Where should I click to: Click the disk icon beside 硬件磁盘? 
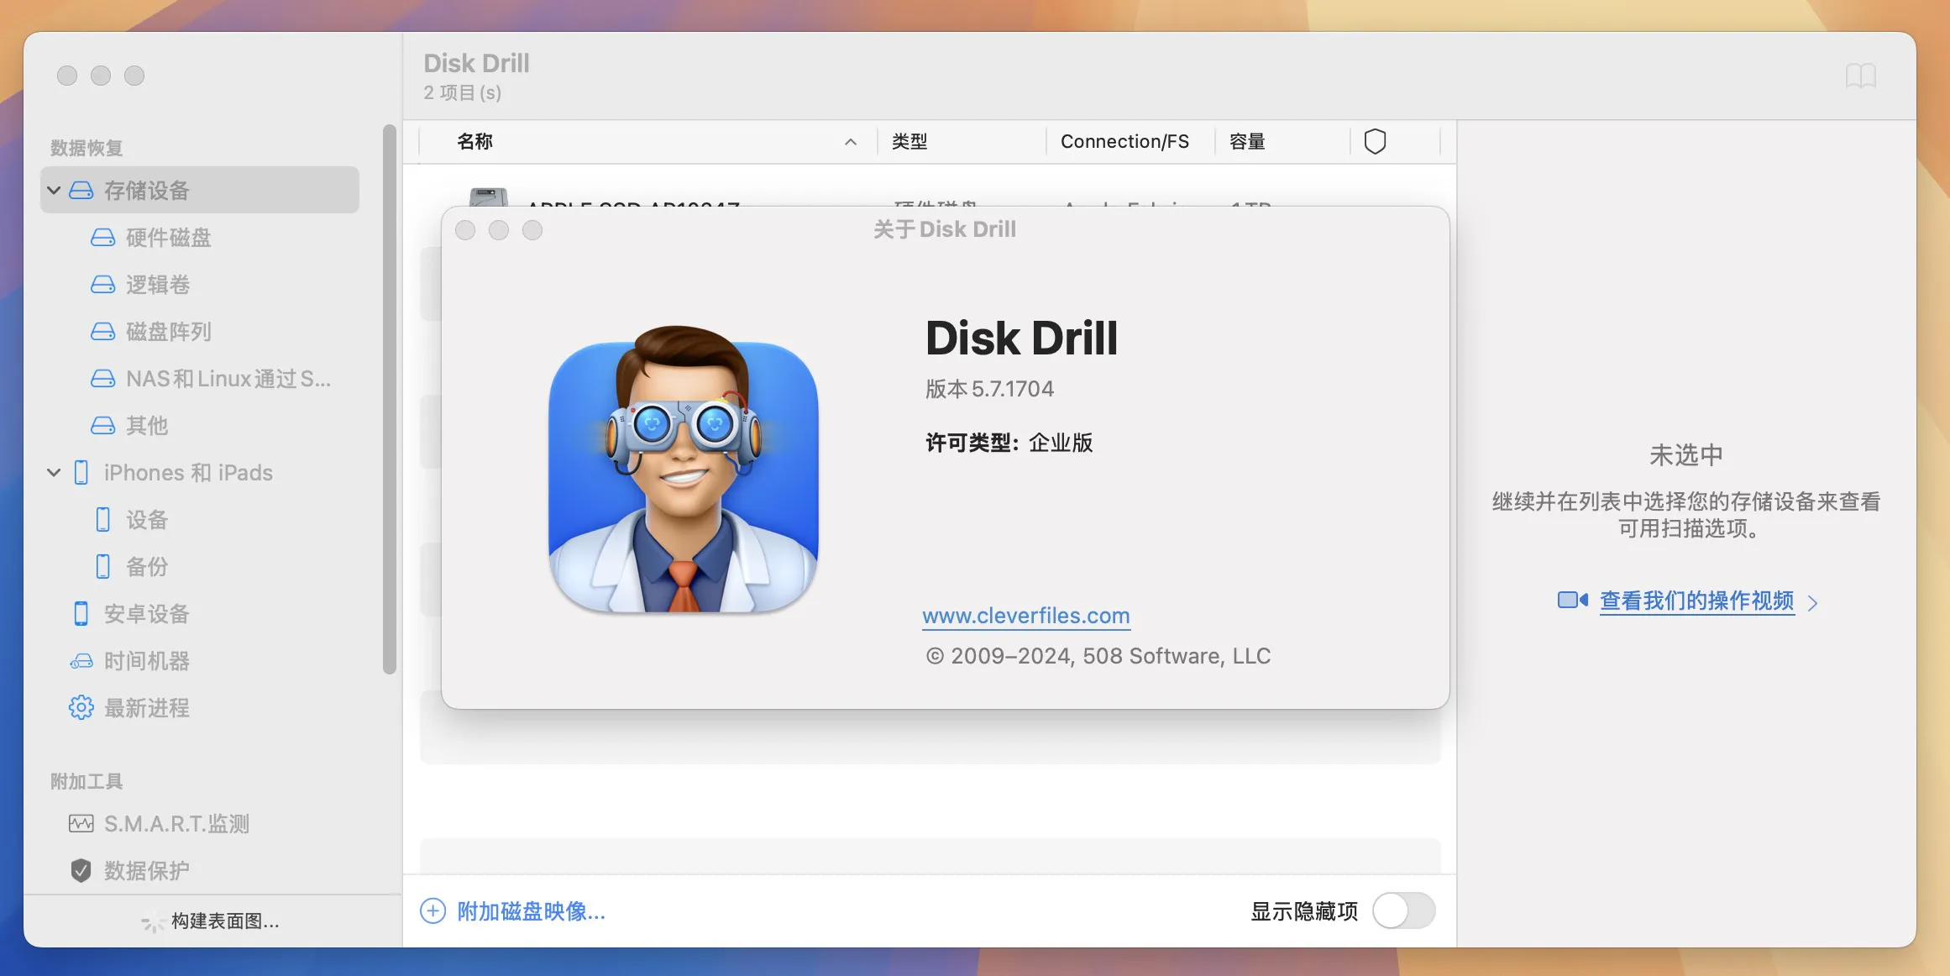(102, 238)
